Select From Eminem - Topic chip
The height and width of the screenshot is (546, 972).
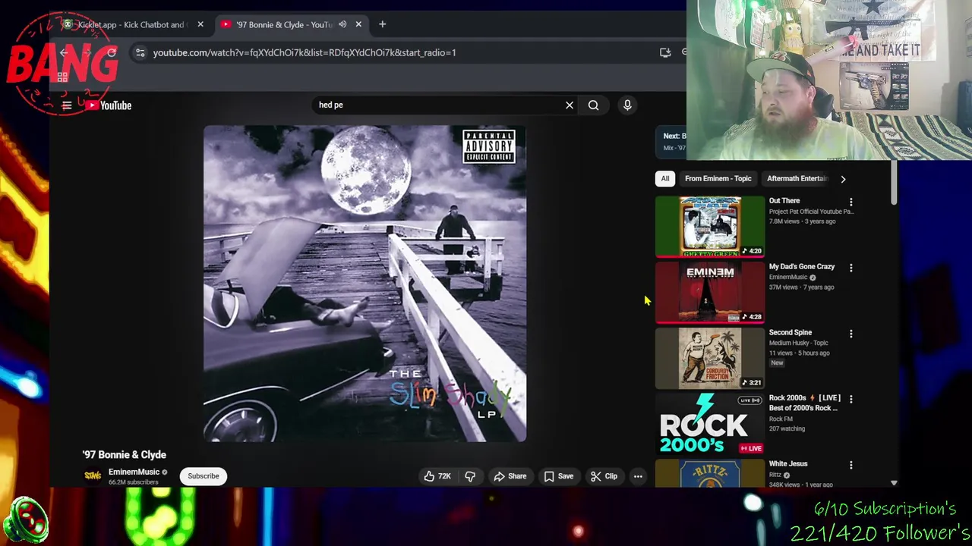click(718, 179)
